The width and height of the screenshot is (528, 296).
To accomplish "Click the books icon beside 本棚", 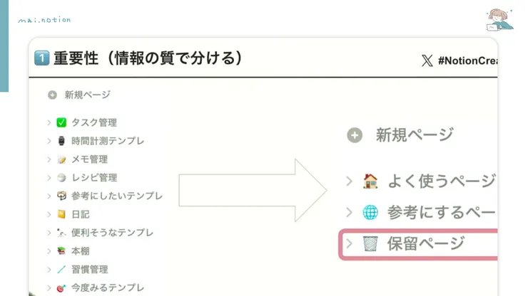I will [x=61, y=251].
